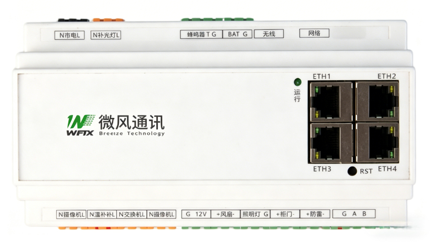Click the N摄像机L label beside G 12V

(x=161, y=215)
